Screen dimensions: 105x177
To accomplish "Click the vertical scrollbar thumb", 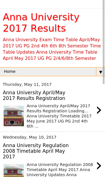I will click(x=104, y=42).
